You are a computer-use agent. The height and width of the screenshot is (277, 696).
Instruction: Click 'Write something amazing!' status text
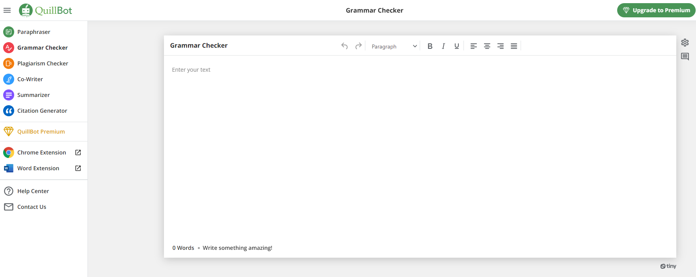(x=237, y=248)
